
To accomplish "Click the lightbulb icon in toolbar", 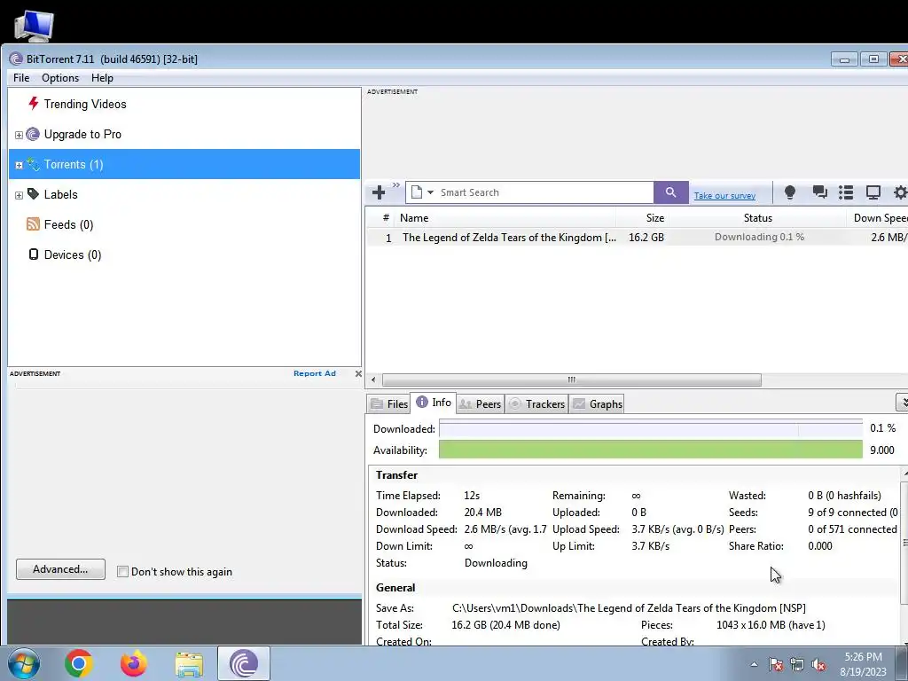I will click(x=789, y=192).
